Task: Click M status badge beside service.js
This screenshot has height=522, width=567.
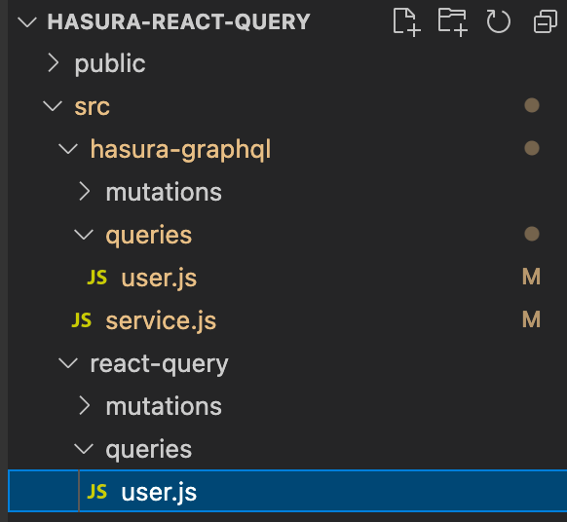Action: coord(531,319)
